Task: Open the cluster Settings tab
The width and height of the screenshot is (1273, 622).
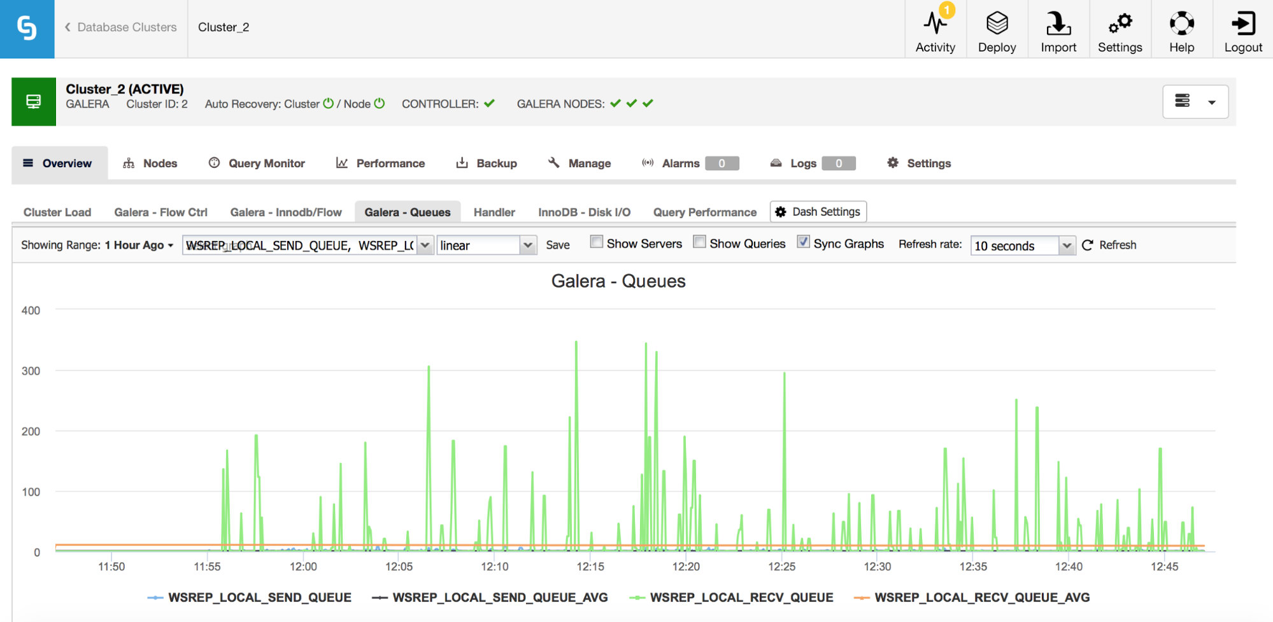Action: coord(919,163)
